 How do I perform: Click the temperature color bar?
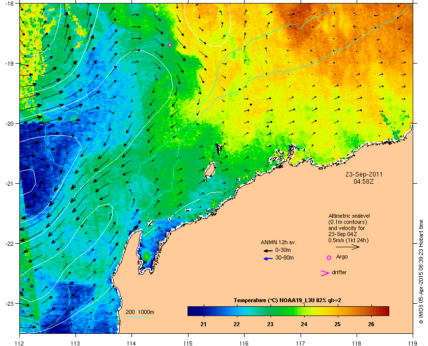[288, 311]
